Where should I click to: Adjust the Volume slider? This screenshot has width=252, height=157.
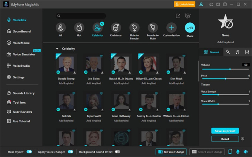[x=225, y=69]
